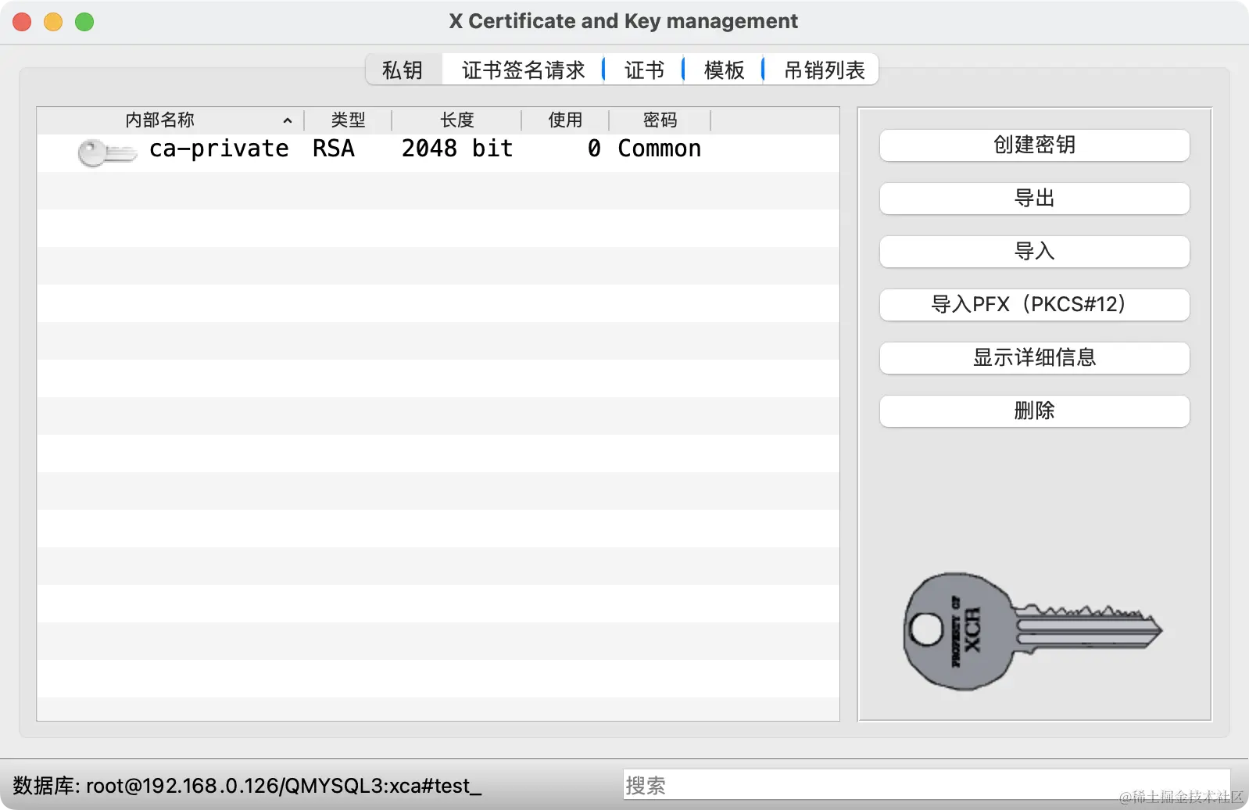Go to the 证书 tab

[x=644, y=70]
